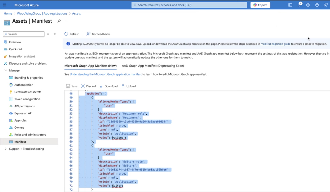Click the Authentication icon
The width and height of the screenshot is (330, 192).
point(11,85)
